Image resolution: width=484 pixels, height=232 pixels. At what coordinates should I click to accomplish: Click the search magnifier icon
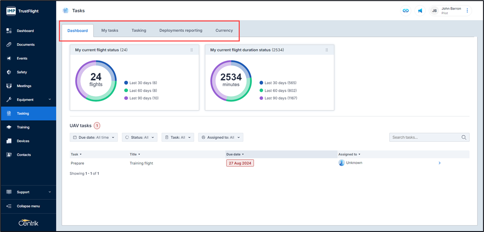point(464,137)
